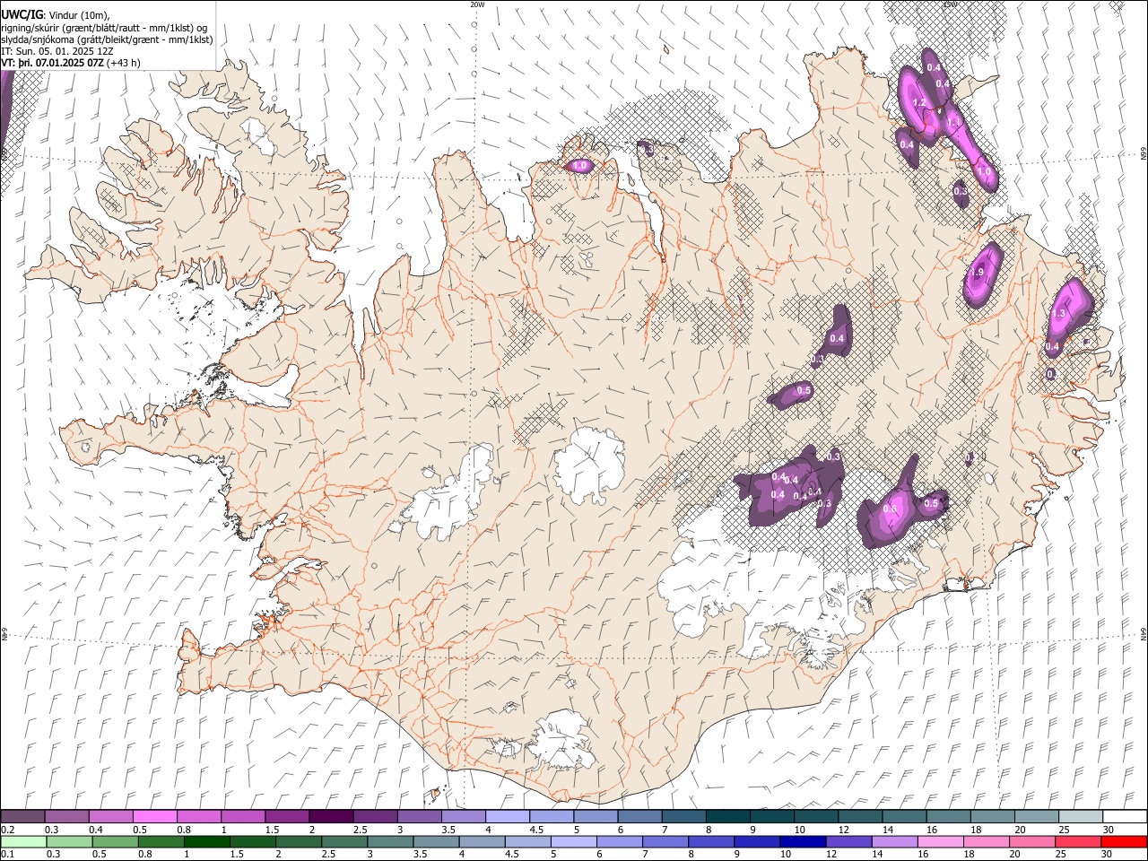1148x861 pixels.
Task: Click the '(+43 h)' forecast offset text
Action: (x=123, y=63)
